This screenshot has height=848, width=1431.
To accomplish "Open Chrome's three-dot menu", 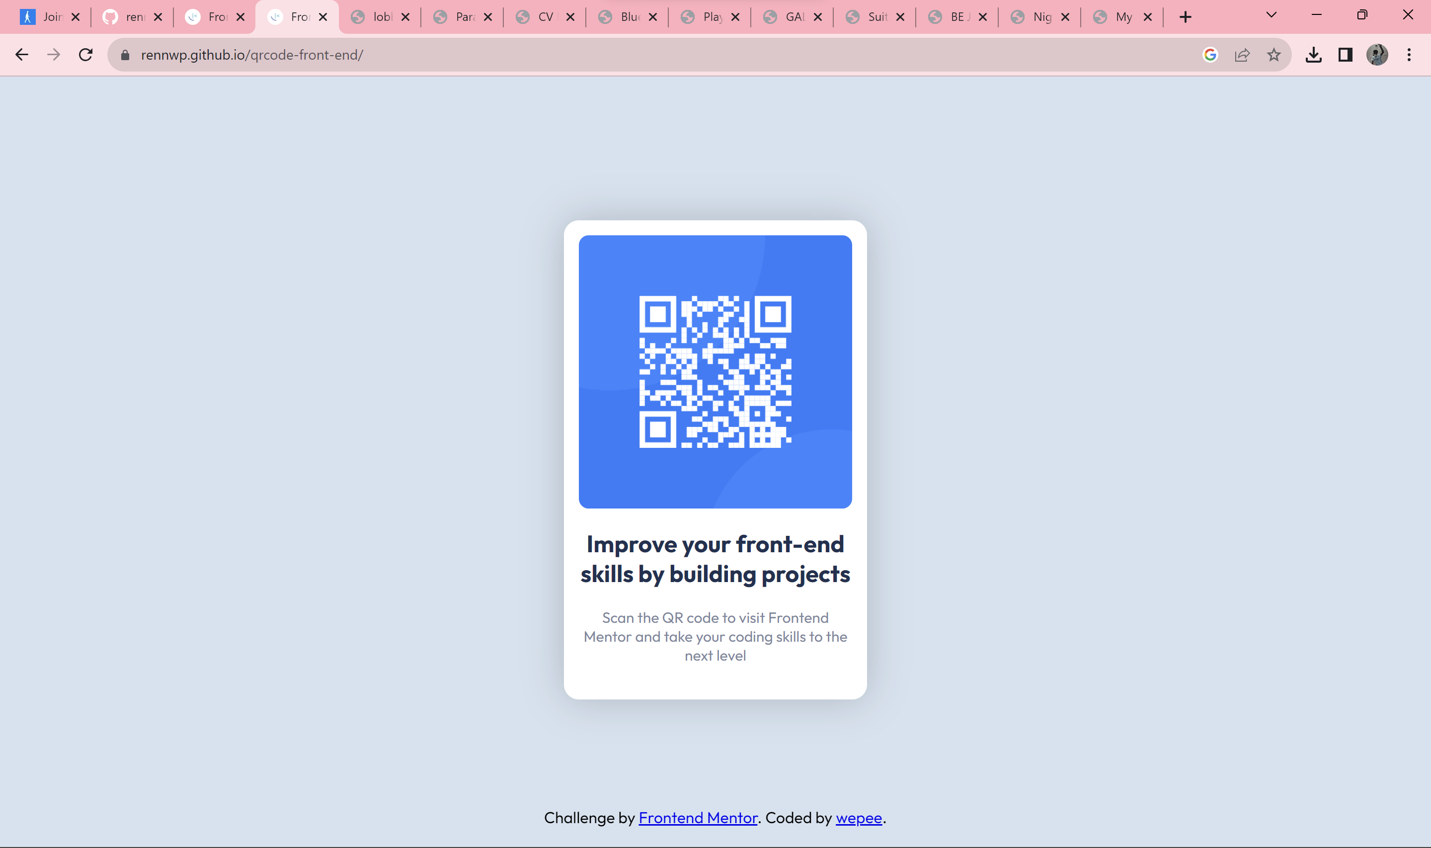I will click(x=1409, y=55).
